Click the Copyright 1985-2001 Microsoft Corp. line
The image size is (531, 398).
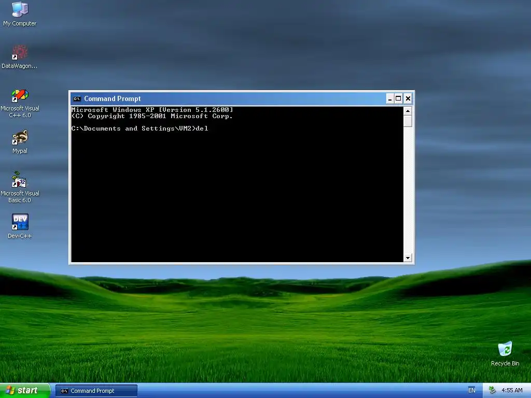pos(152,116)
